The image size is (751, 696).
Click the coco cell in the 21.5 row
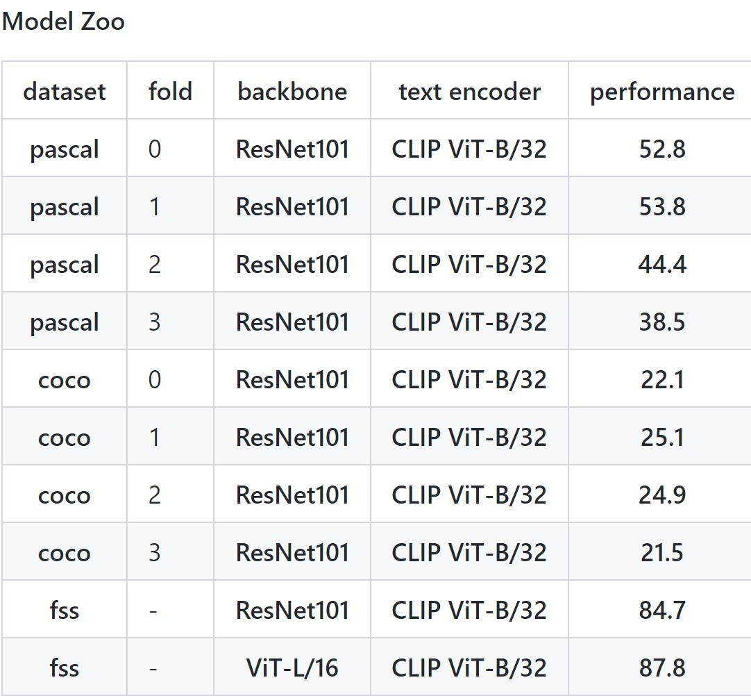(65, 553)
